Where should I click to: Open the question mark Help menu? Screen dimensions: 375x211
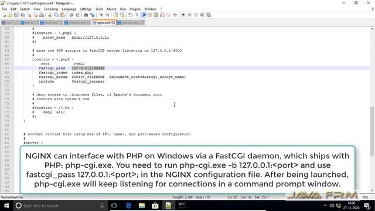(161, 9)
